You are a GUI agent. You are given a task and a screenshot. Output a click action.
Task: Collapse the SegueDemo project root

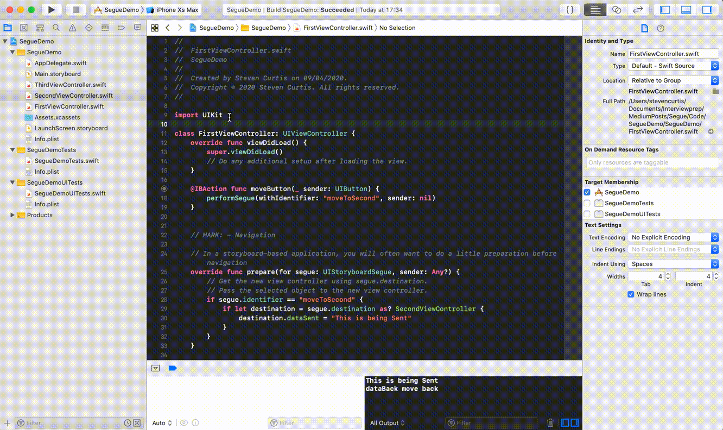(5, 41)
